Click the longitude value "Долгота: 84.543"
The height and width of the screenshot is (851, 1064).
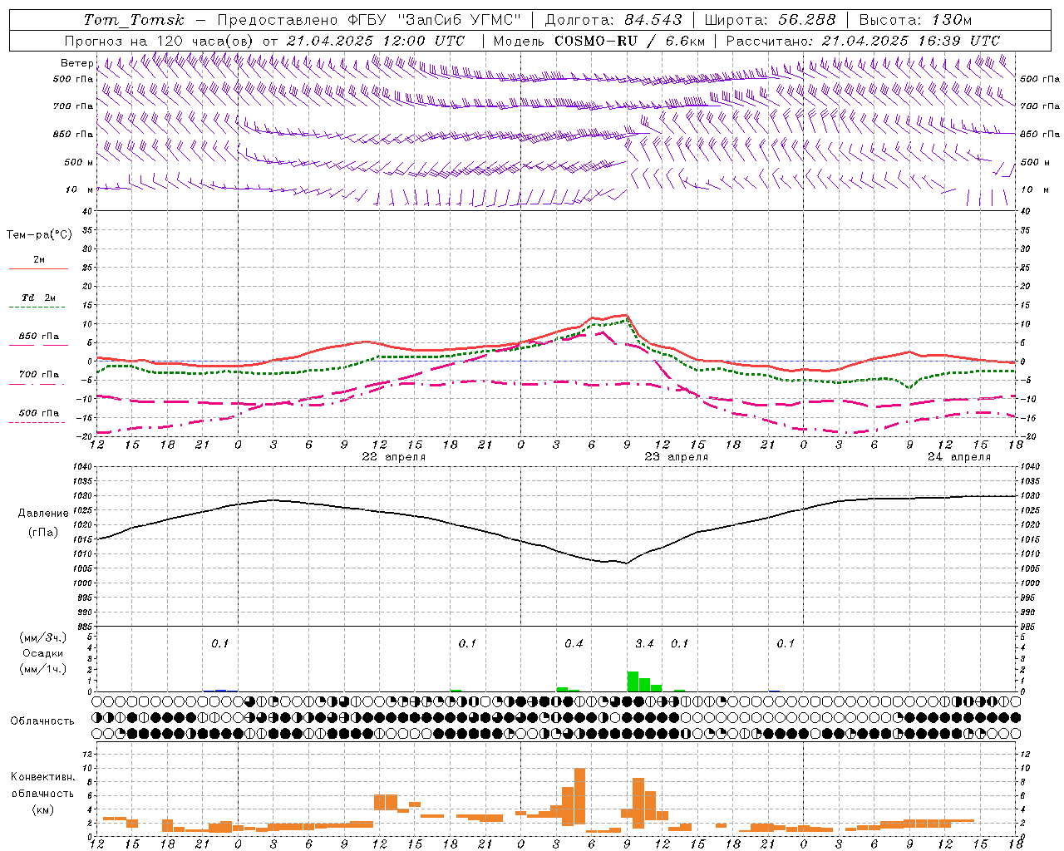coord(613,20)
